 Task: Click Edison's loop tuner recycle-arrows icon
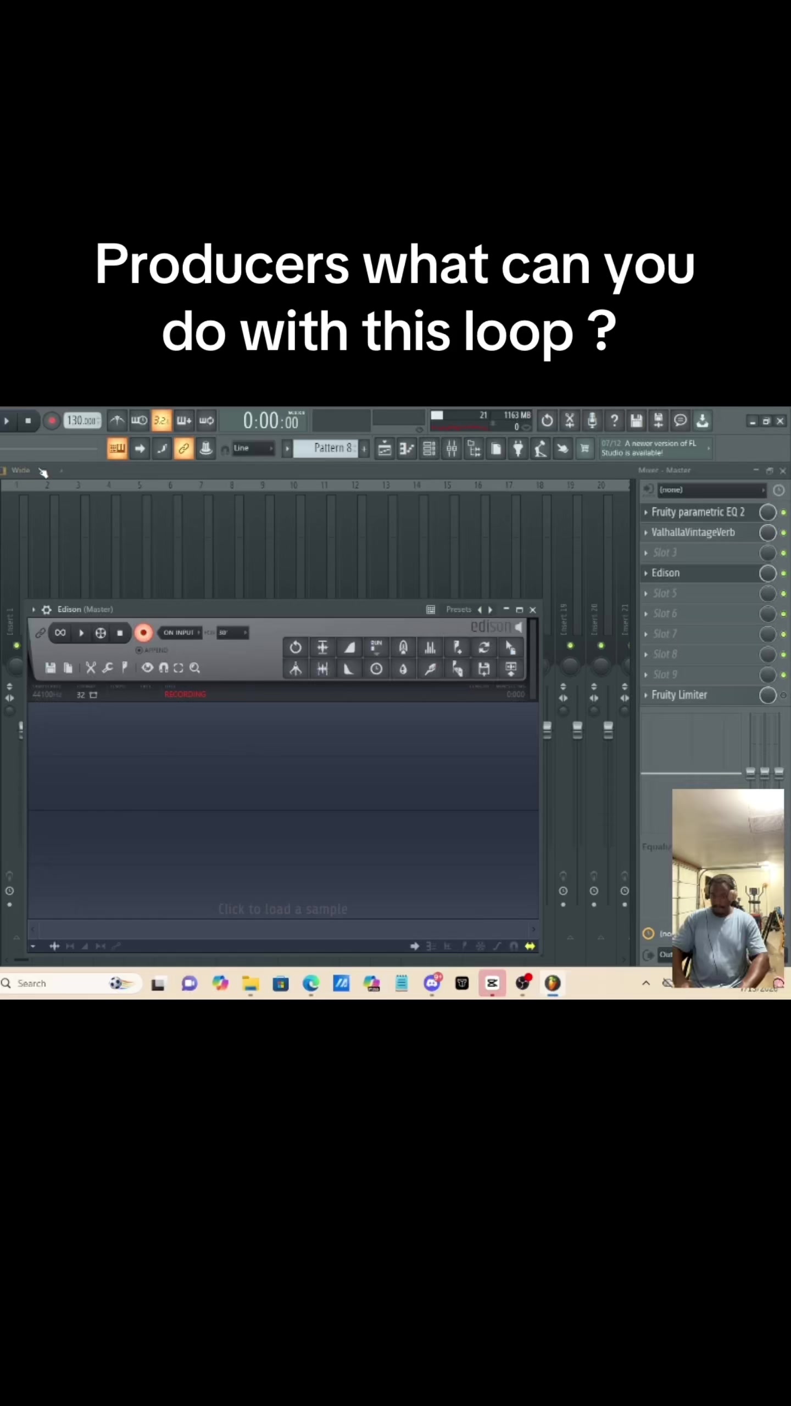(x=484, y=648)
